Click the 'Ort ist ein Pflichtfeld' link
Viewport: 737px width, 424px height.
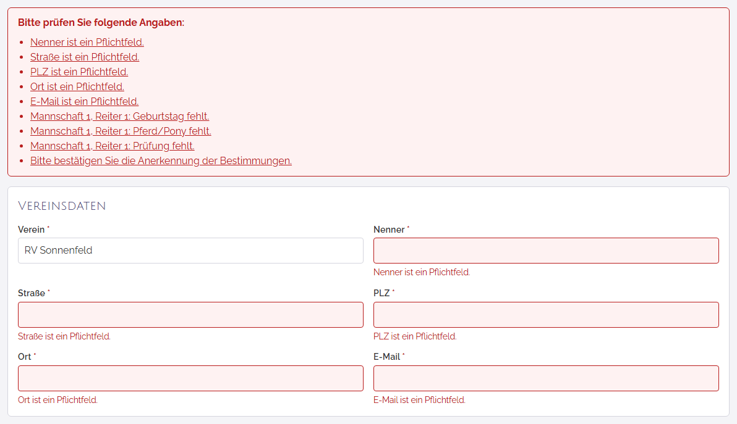[x=77, y=87]
